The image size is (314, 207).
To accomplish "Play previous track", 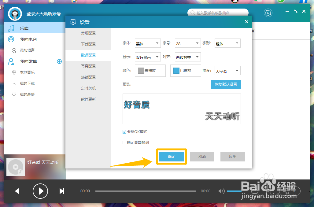I will (17, 191).
